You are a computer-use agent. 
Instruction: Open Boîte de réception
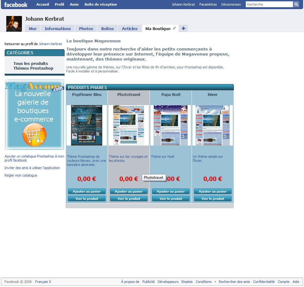pyautogui.click(x=101, y=4)
